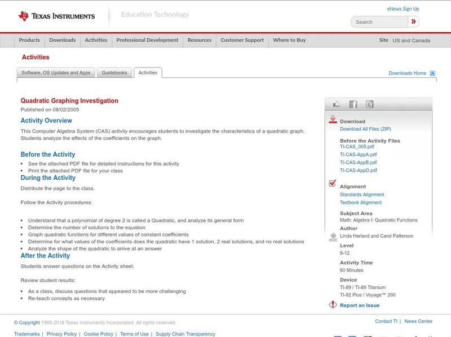
Task: Focus the Search input field
Action: pyautogui.click(x=379, y=22)
